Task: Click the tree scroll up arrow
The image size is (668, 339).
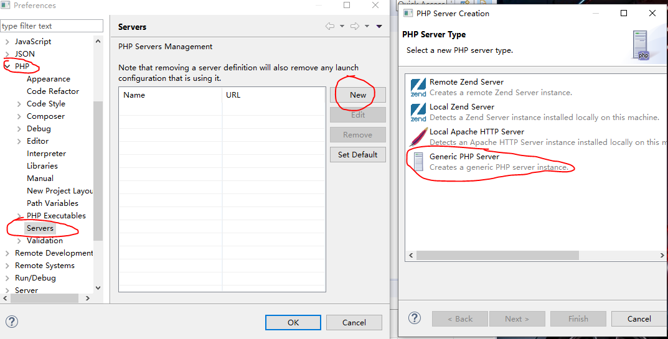Action: (x=98, y=41)
